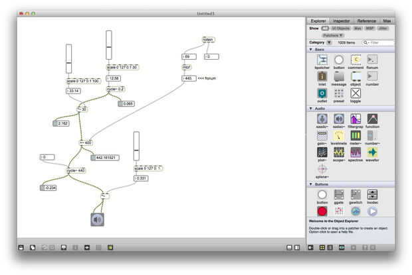Select the ezdac~ speaker icon in Explorer
The height and width of the screenshot is (275, 412).
pos(339,119)
